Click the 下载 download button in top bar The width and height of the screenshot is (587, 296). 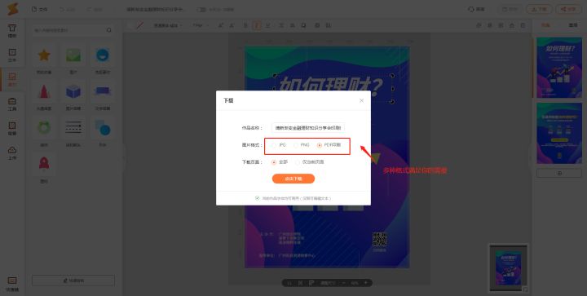[x=539, y=9]
